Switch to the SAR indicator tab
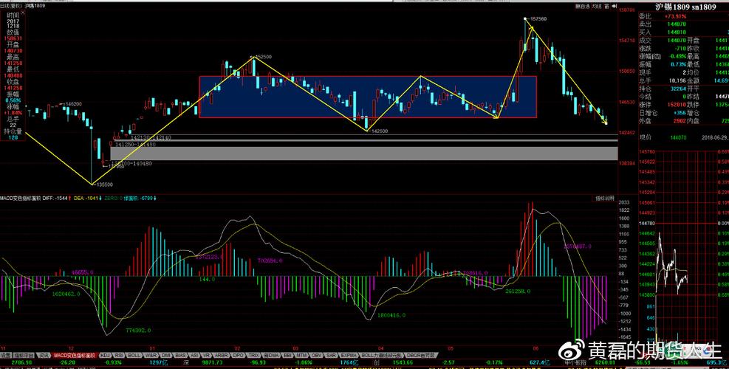Screen dimensions: 729x369 [329, 355]
